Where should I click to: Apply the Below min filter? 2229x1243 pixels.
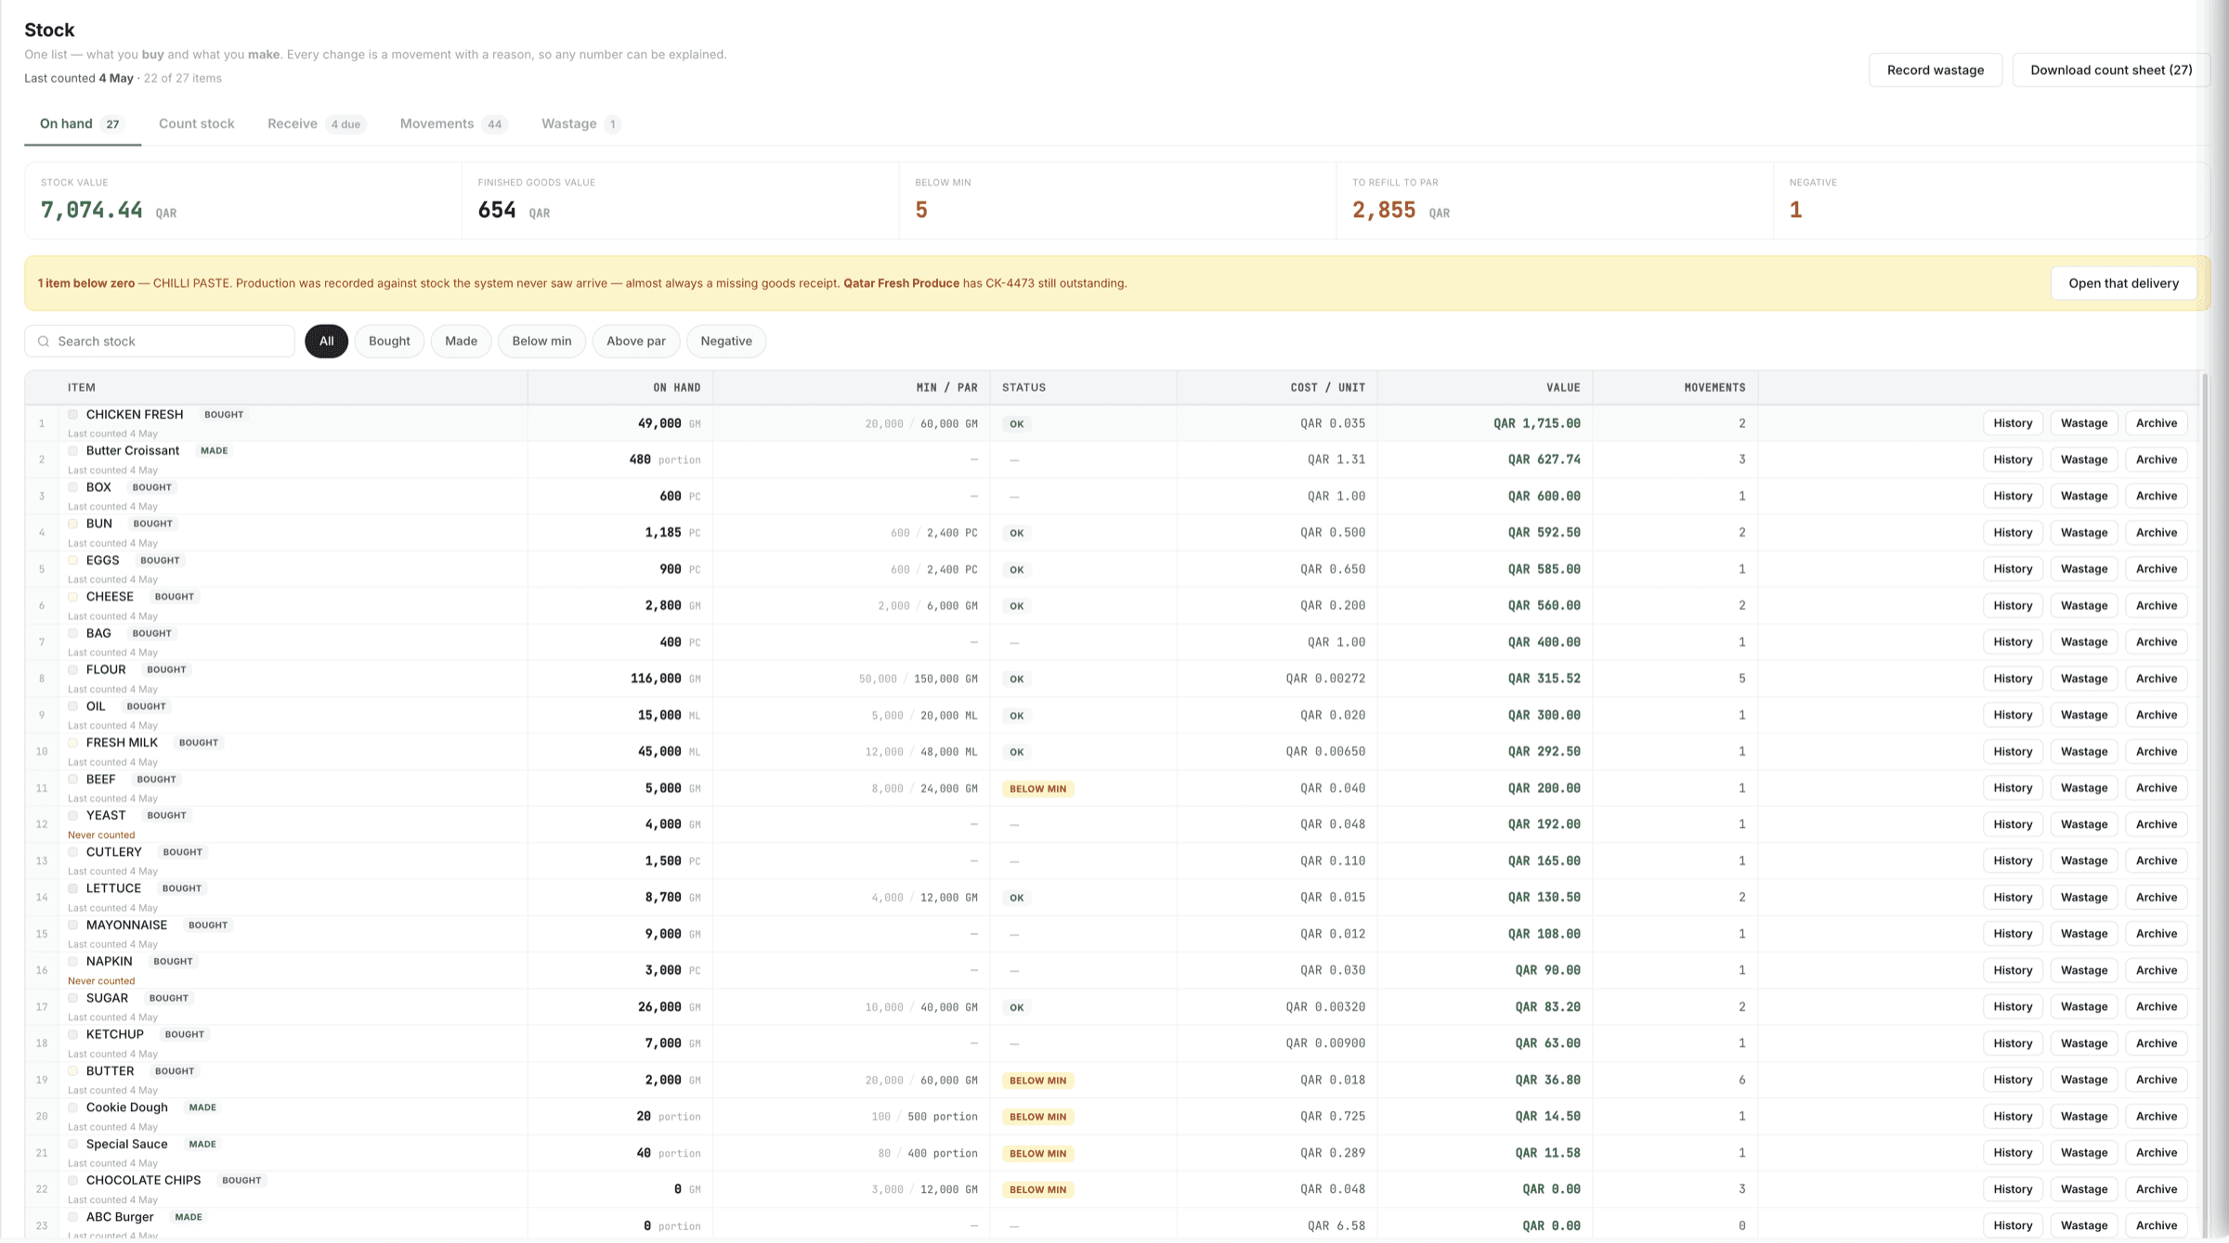tap(541, 342)
